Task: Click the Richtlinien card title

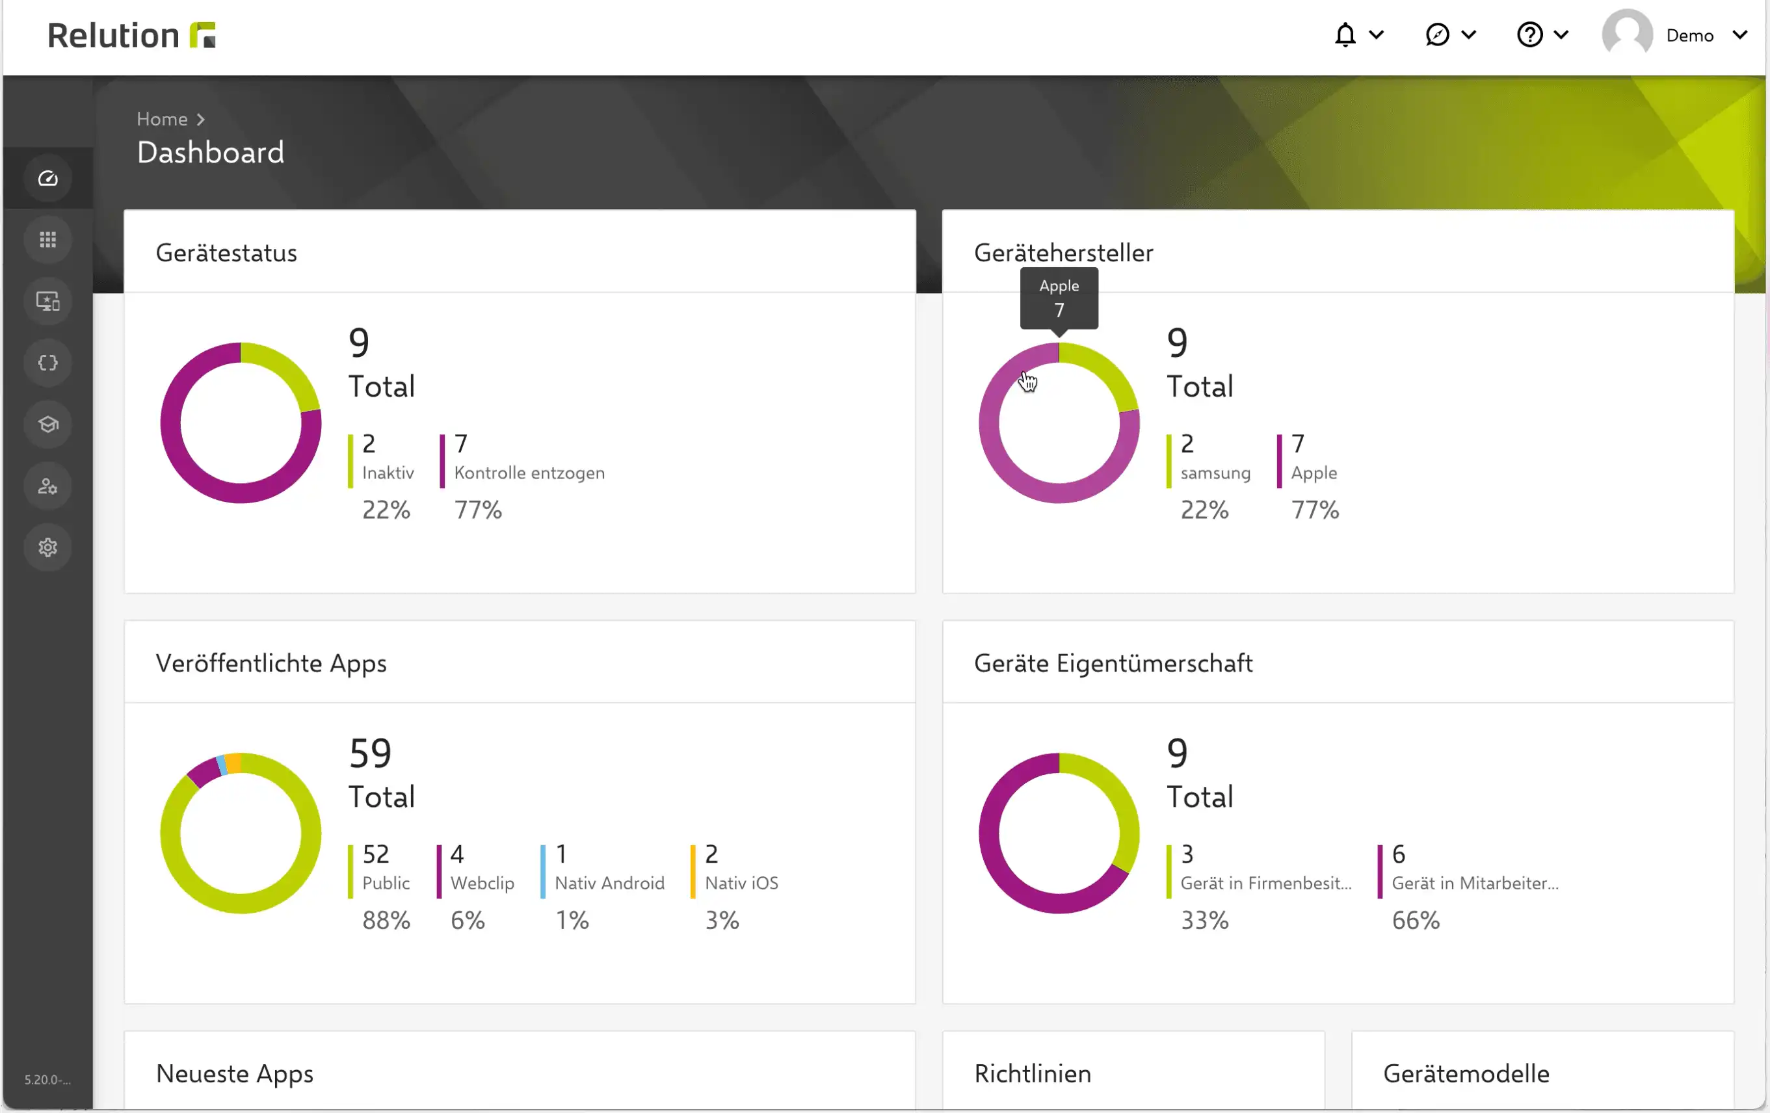Action: coord(1033,1074)
